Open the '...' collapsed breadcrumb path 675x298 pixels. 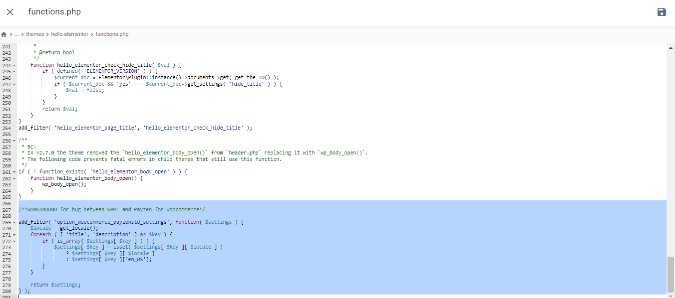tap(16, 34)
